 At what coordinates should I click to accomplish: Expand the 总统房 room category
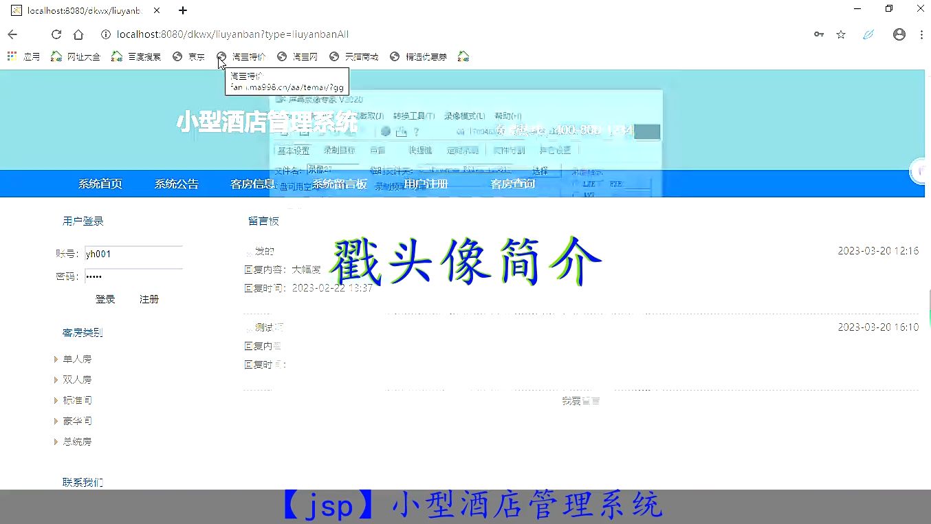pyautogui.click(x=77, y=441)
